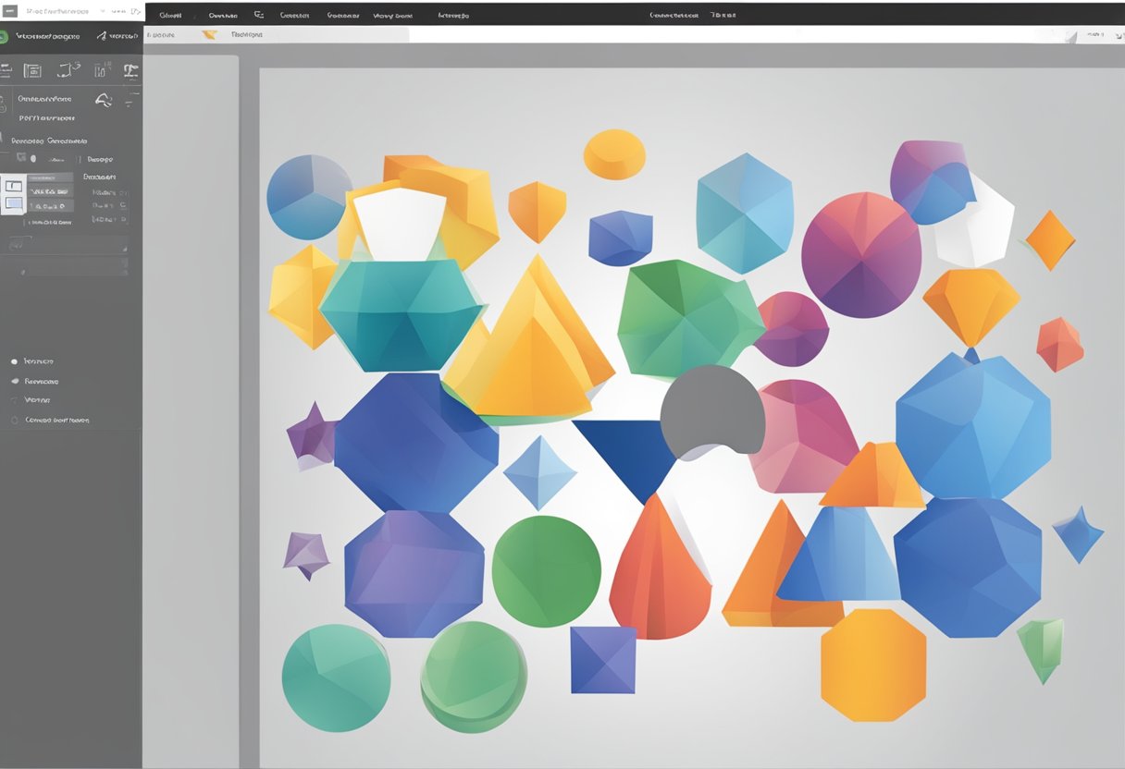Click the curved arrow icon in the properties panel
The width and height of the screenshot is (1125, 769).
pyautogui.click(x=103, y=100)
